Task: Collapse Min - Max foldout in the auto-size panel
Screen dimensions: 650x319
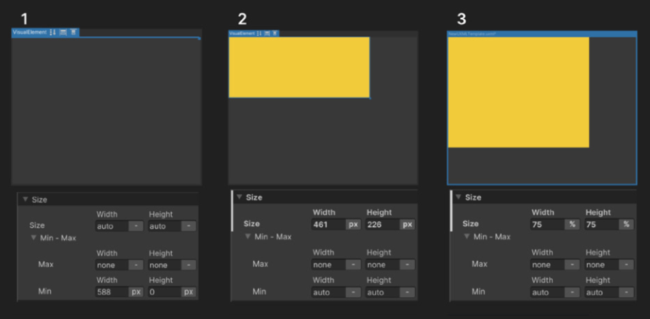Action: click(34, 238)
